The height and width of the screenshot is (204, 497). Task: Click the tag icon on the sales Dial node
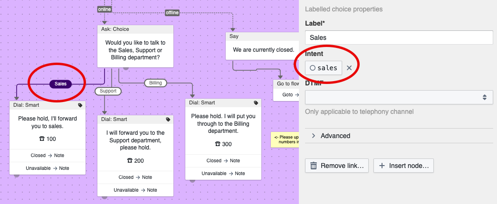click(80, 105)
